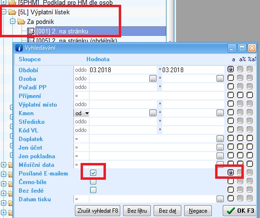
Task: Click into the Příjmení value field
Action: click(x=156, y=96)
